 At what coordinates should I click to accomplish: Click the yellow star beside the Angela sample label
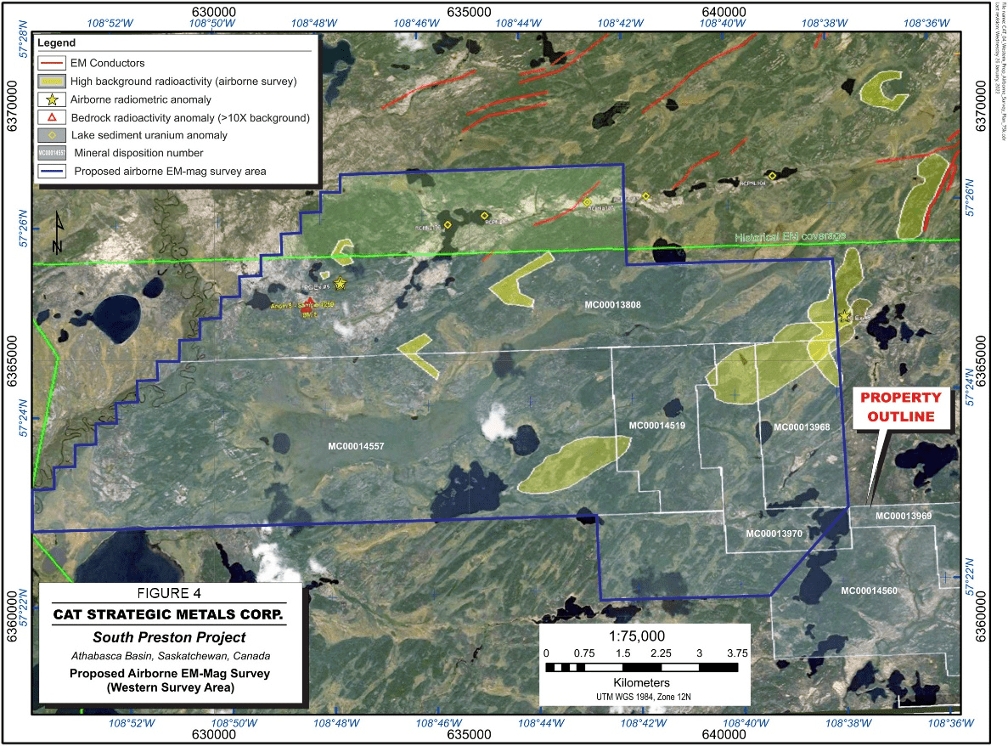coord(340,283)
